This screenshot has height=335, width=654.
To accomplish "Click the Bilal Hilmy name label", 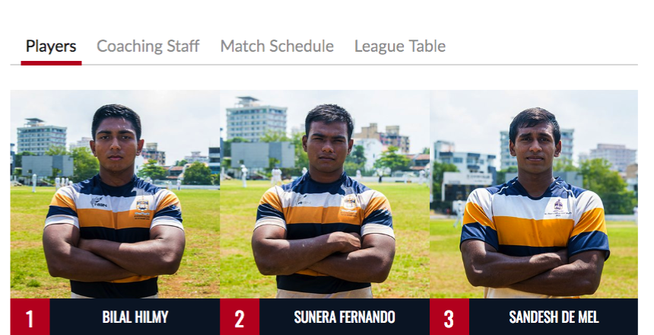I will point(135,317).
